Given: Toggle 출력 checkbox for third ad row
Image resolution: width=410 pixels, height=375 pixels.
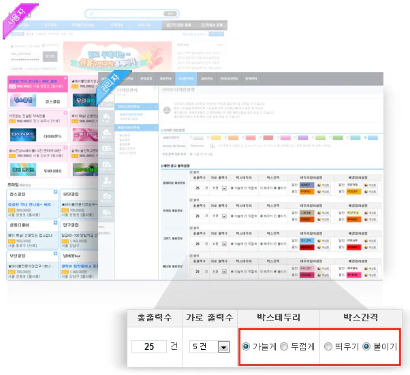Looking at the screenshot, I should (x=191, y=228).
